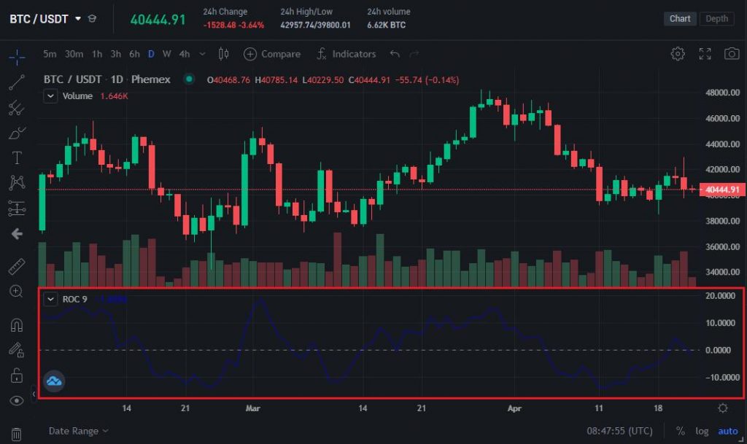Select the text annotation tool
The image size is (747, 444).
pos(16,157)
